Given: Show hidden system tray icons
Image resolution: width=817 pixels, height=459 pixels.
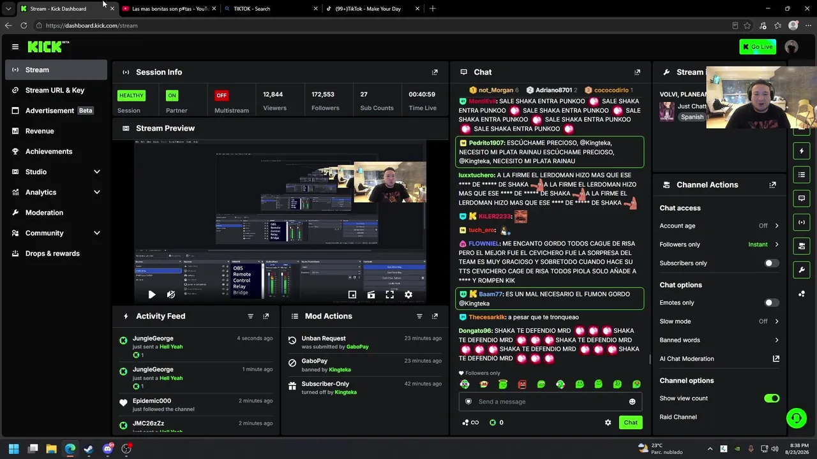Looking at the screenshot, I should [710, 449].
